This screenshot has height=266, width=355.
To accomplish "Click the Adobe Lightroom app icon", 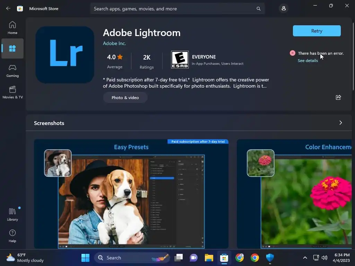I will coord(65,55).
